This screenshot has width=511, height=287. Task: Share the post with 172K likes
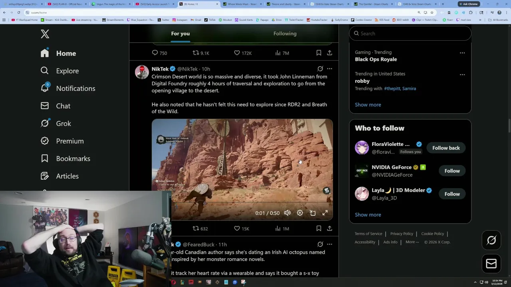(329, 53)
